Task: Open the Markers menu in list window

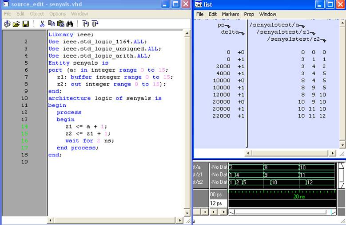Action: [230, 14]
